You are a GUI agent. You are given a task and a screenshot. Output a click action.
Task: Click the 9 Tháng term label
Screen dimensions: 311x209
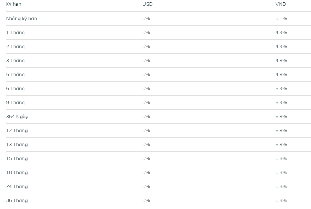point(16,103)
